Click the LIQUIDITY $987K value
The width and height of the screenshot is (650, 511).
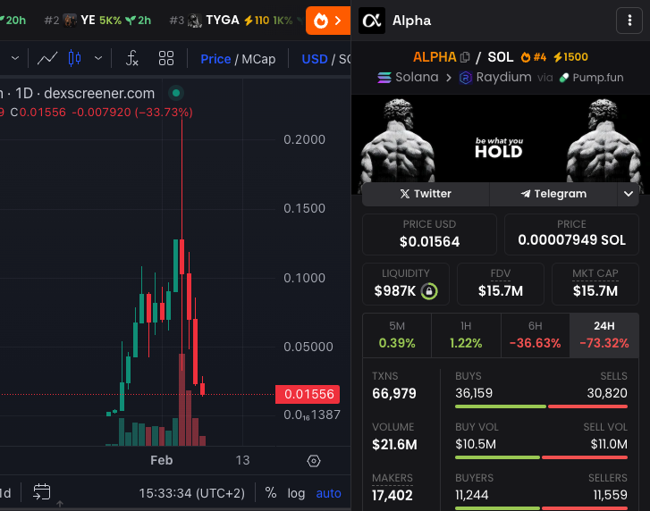[394, 291]
